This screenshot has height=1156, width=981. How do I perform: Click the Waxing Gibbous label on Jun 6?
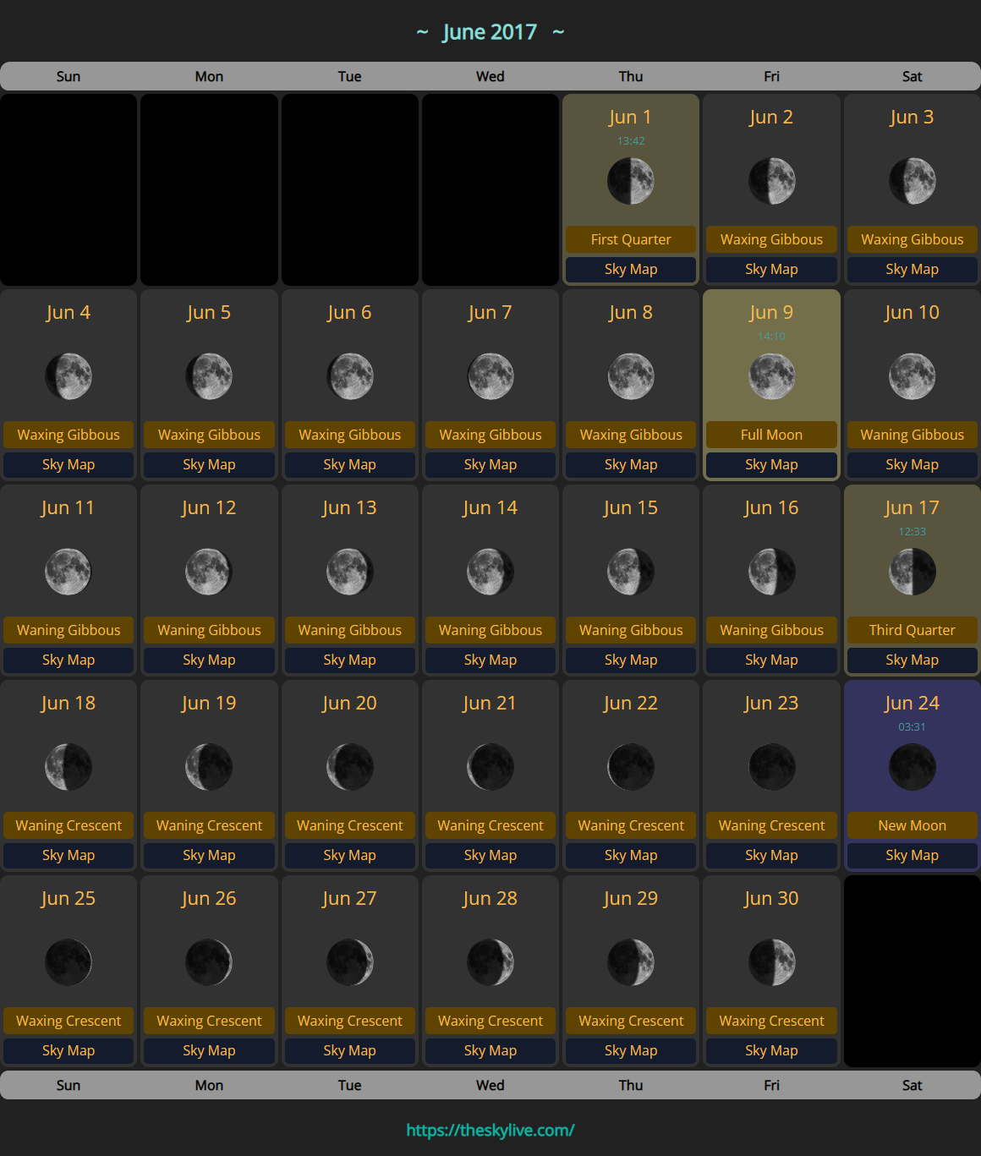(x=349, y=435)
